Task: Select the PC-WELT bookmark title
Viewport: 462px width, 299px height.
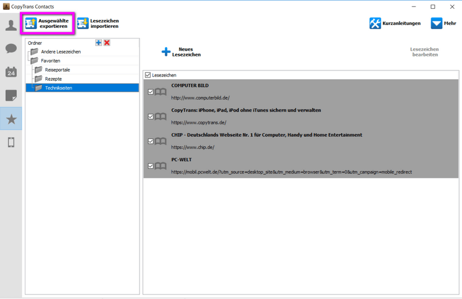Action: [181, 160]
